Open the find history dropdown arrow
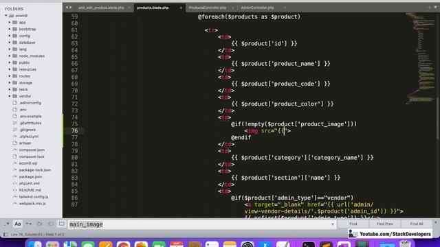 point(333,224)
